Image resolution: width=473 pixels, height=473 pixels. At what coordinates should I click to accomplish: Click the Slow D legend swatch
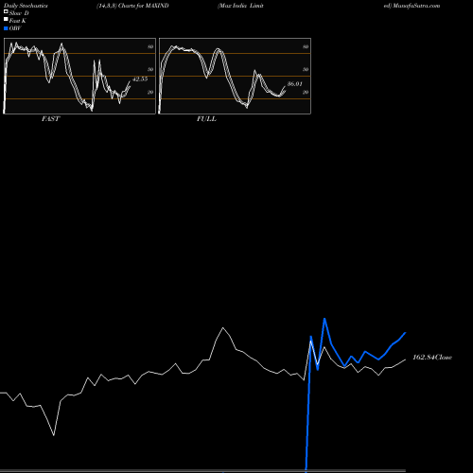[x=6, y=12]
